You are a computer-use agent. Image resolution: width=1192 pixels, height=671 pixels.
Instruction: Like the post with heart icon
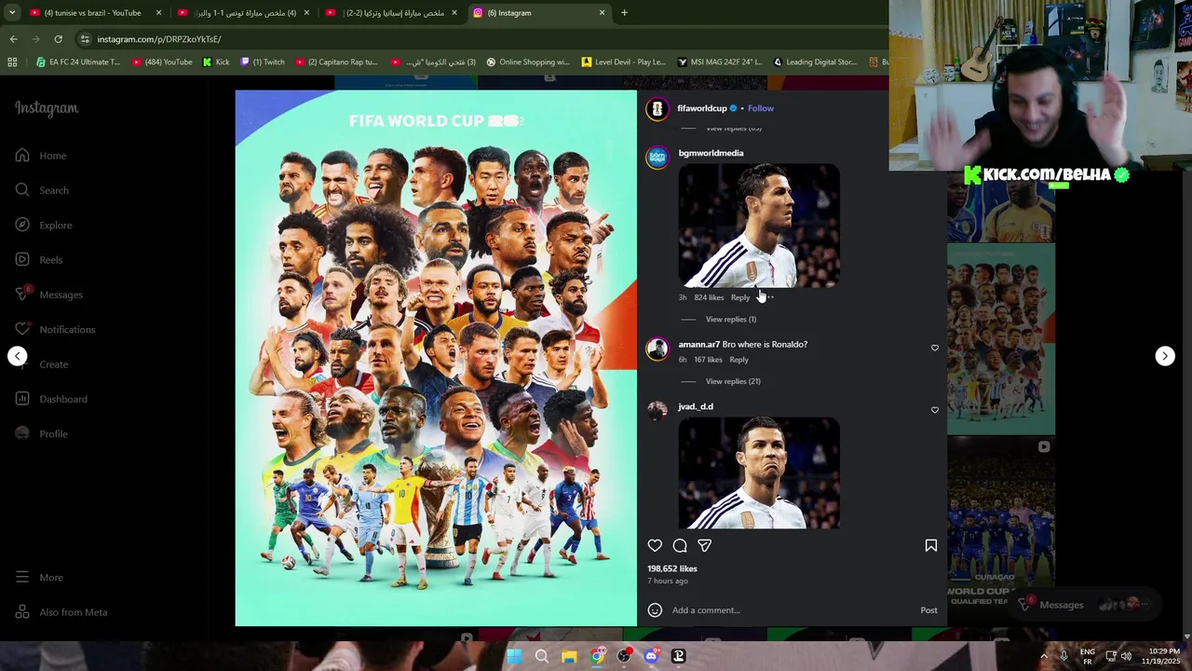pyautogui.click(x=655, y=546)
